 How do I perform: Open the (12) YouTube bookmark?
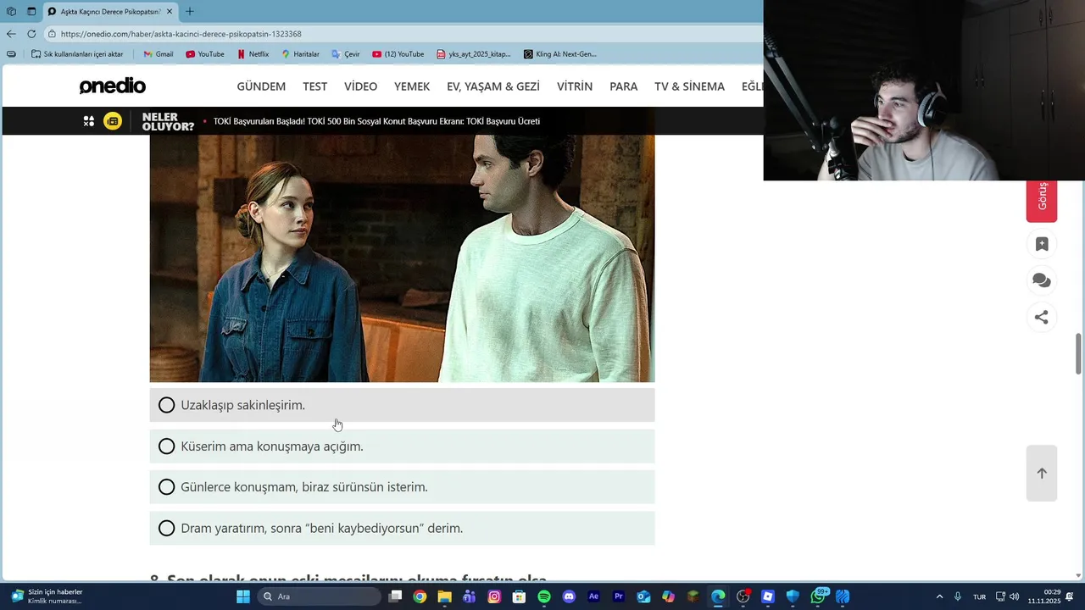tap(398, 54)
